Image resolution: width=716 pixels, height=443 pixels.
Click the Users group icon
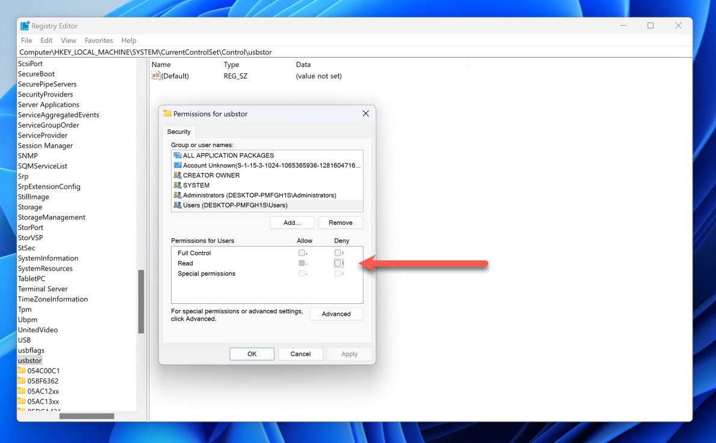pos(178,205)
